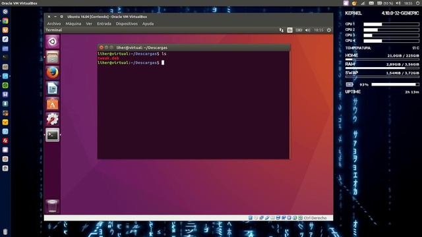
Task: Click the KERNEL version text 4.10.0-32-GENERIC
Action: (400, 13)
